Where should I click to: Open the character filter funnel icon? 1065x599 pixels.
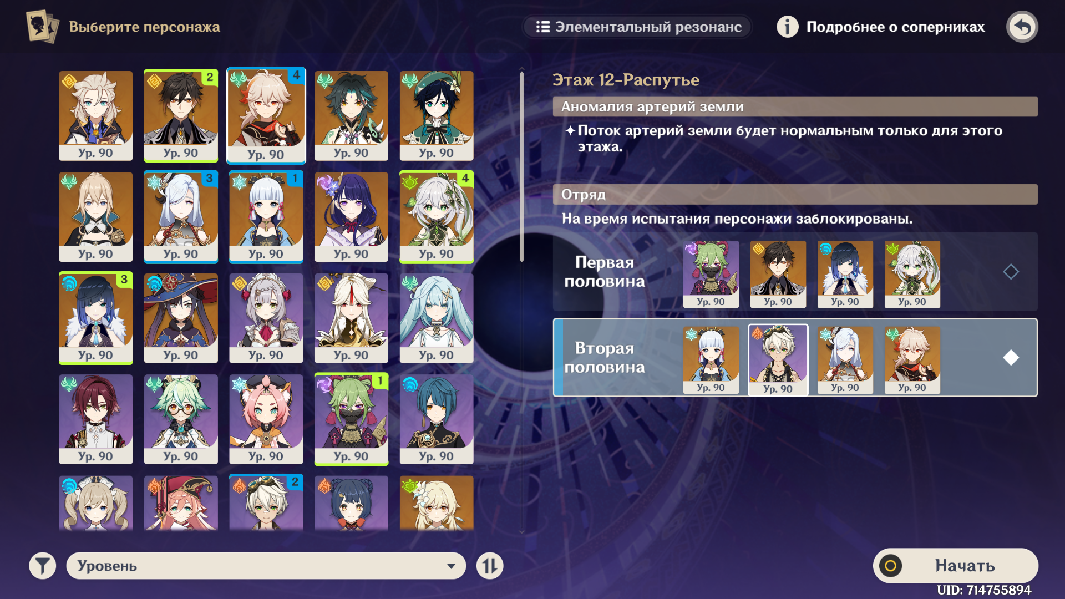click(43, 566)
